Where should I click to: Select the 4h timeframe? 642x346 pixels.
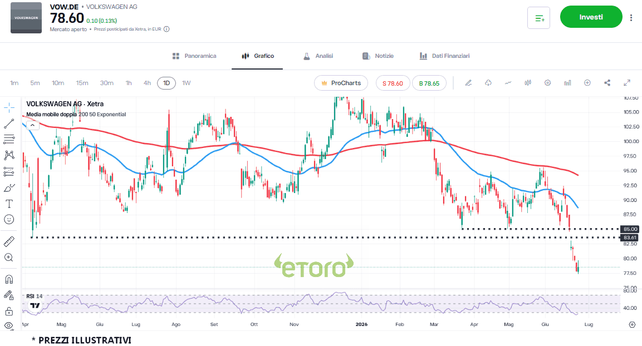click(x=147, y=83)
